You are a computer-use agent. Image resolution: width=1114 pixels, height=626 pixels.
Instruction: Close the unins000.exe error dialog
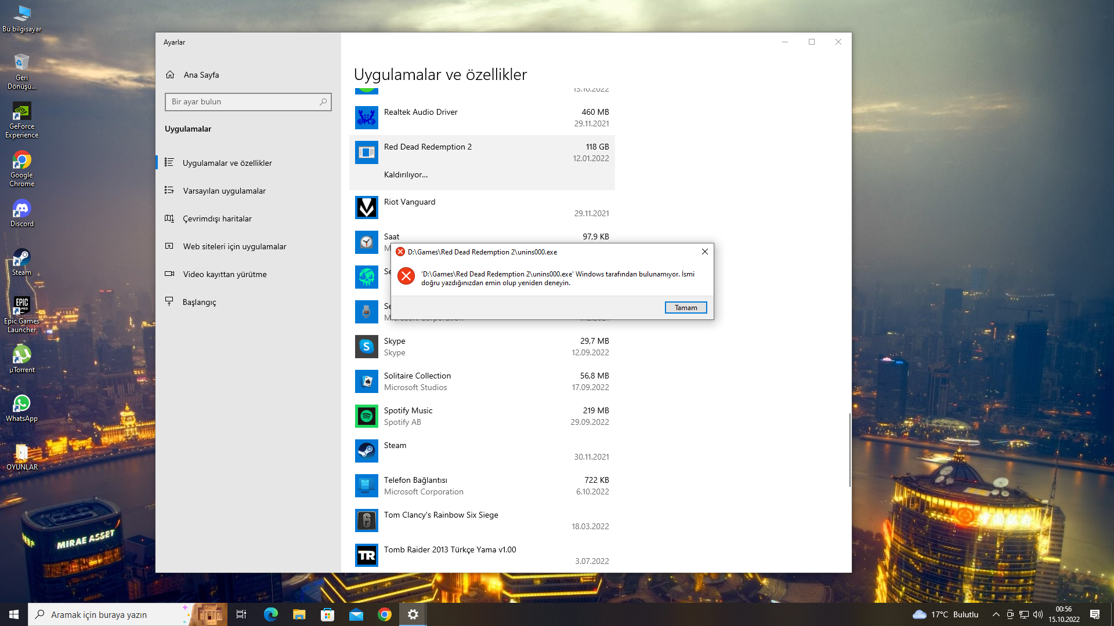[705, 252]
